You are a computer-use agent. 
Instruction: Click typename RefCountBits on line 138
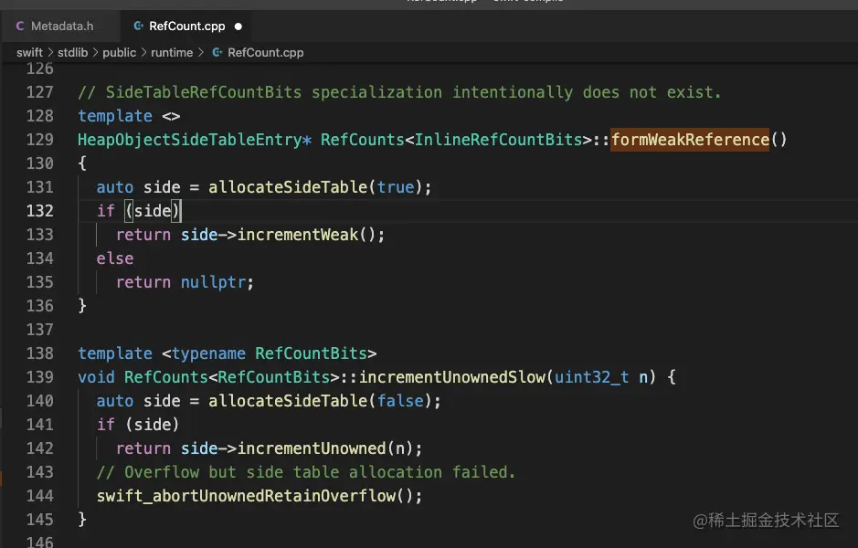point(270,353)
